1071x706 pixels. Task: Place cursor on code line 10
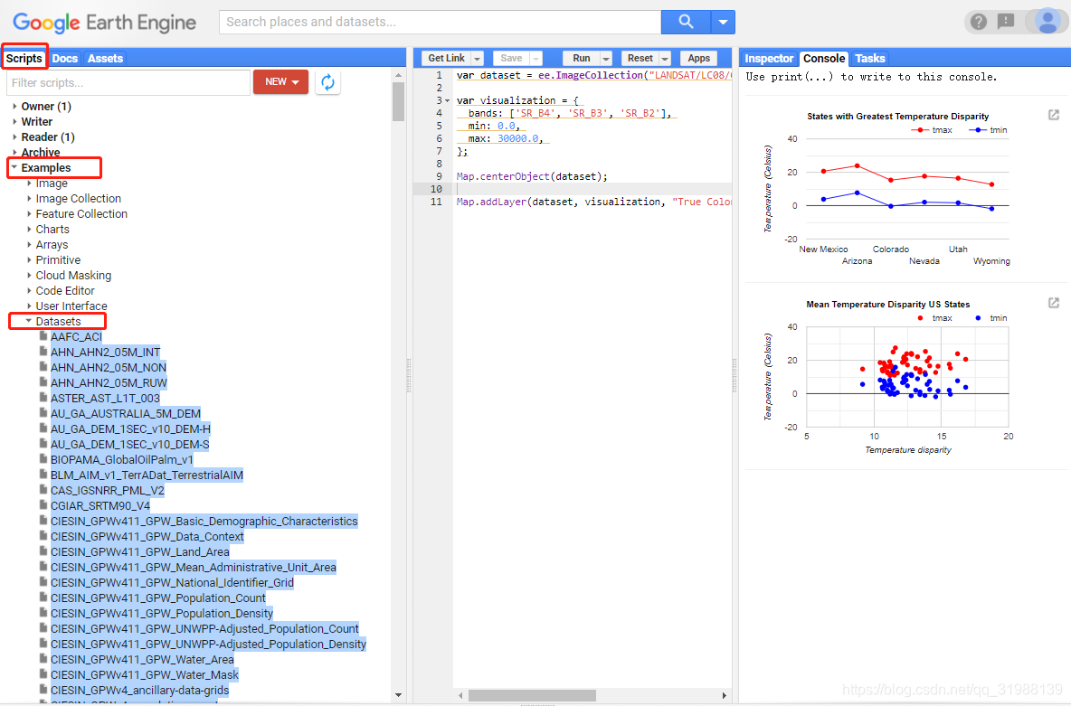point(592,188)
